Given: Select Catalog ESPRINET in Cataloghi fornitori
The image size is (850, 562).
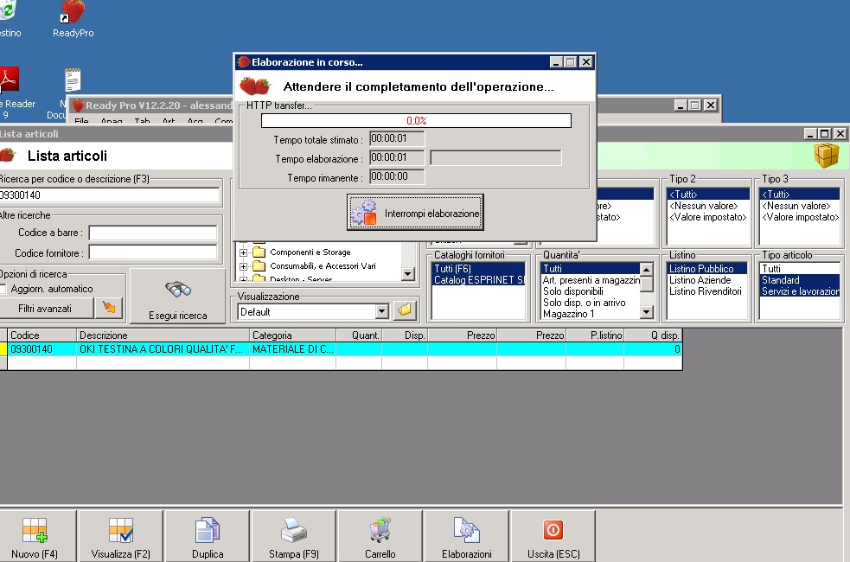Looking at the screenshot, I should tap(479, 279).
